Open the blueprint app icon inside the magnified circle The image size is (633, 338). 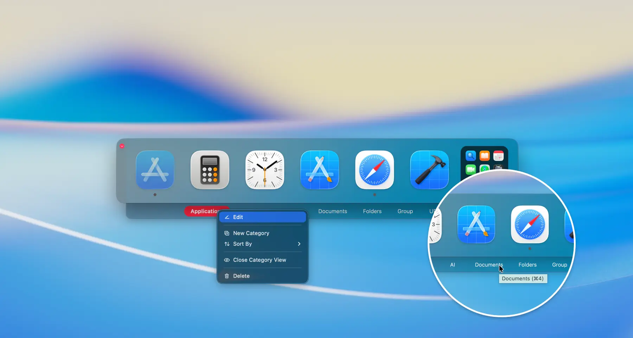pos(476,224)
